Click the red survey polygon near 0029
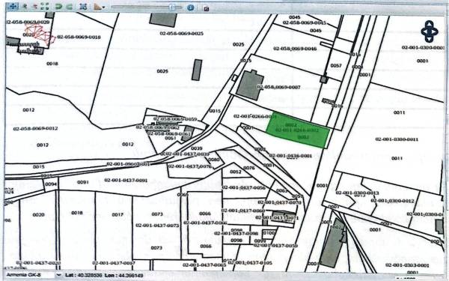Viewport: 449px width, 281px height. pyautogui.click(x=40, y=34)
